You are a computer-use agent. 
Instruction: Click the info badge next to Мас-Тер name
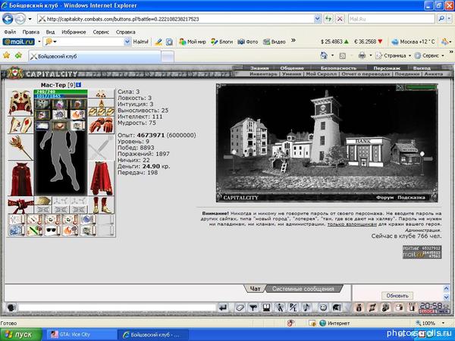78,85
